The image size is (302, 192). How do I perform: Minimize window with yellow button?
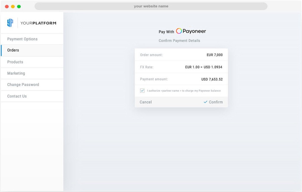[x=13, y=6]
